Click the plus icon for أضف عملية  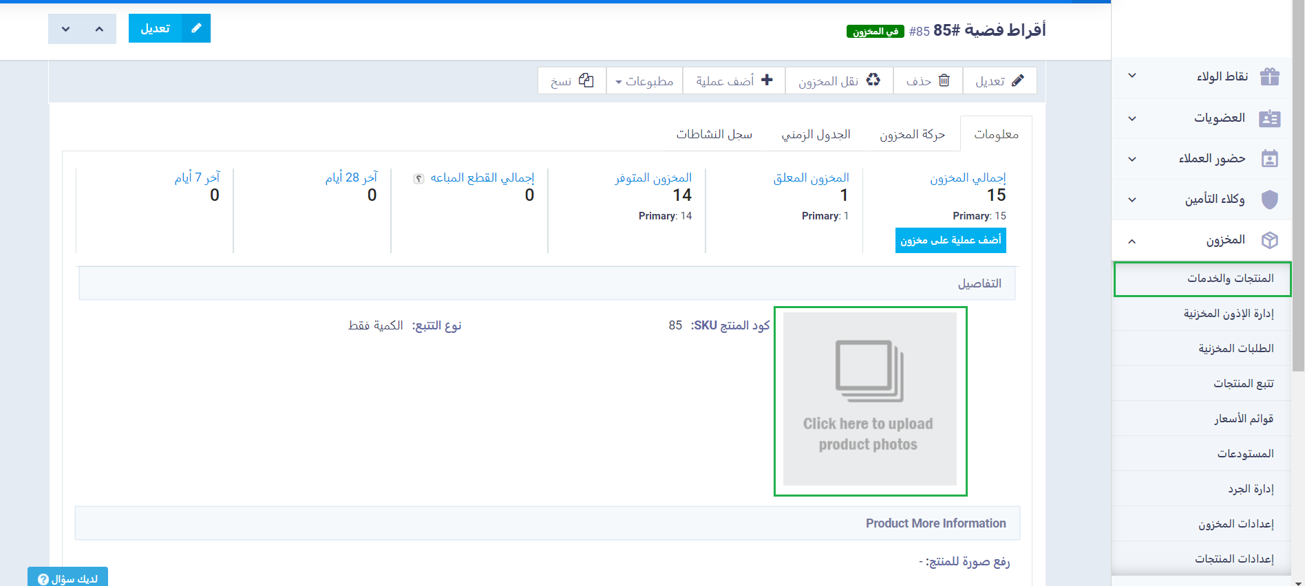(767, 80)
